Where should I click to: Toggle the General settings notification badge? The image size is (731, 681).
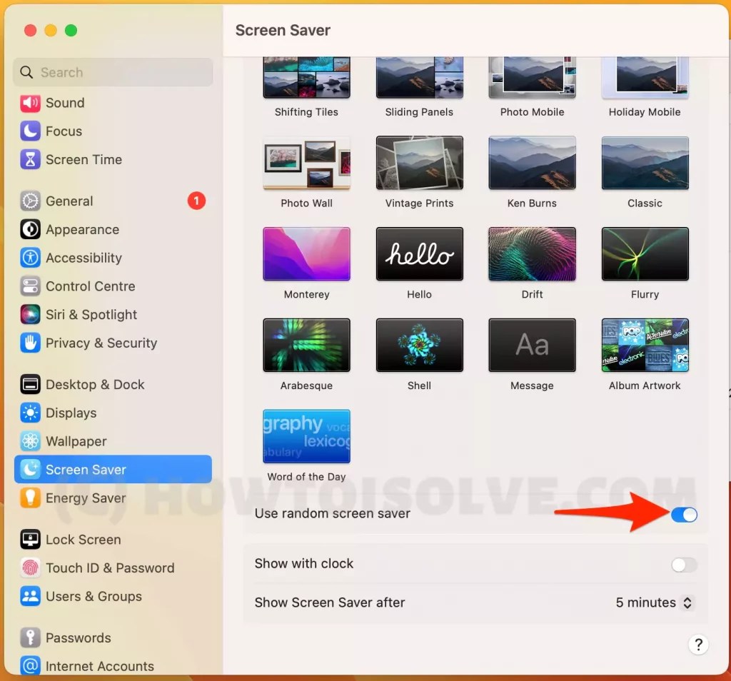pyautogui.click(x=196, y=201)
